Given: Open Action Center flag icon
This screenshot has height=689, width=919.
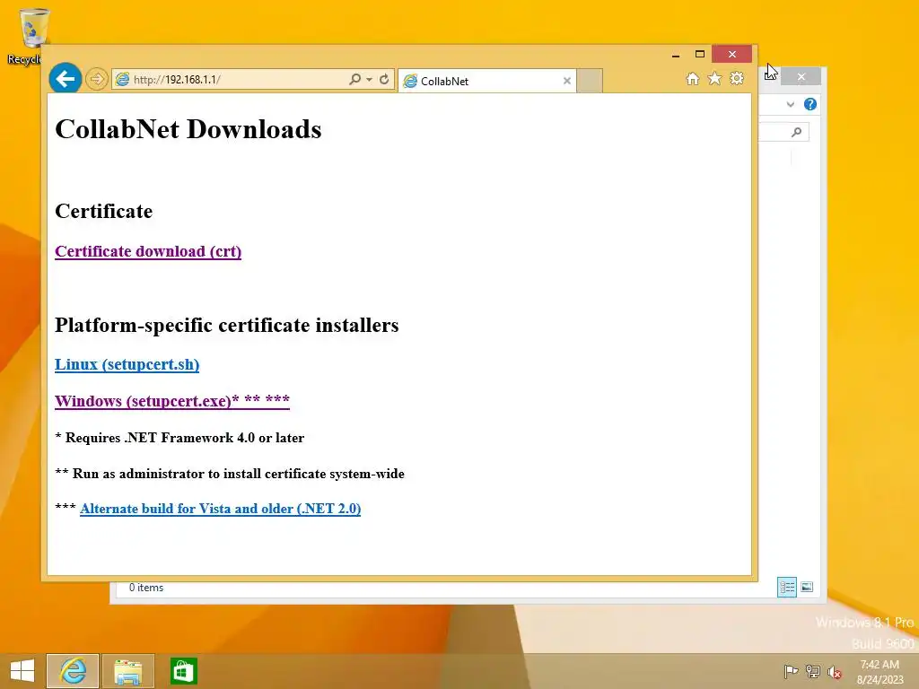Looking at the screenshot, I should tap(791, 671).
